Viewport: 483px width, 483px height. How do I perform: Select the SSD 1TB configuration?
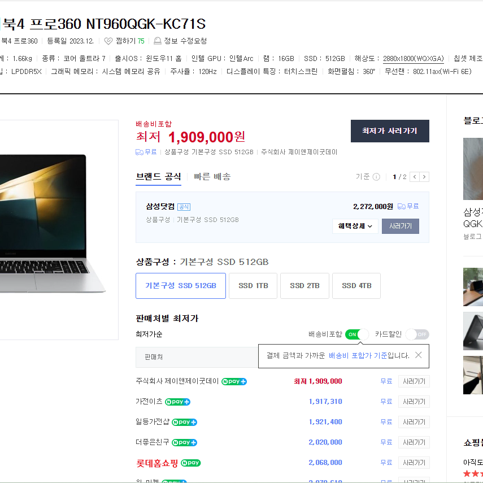[x=253, y=286]
